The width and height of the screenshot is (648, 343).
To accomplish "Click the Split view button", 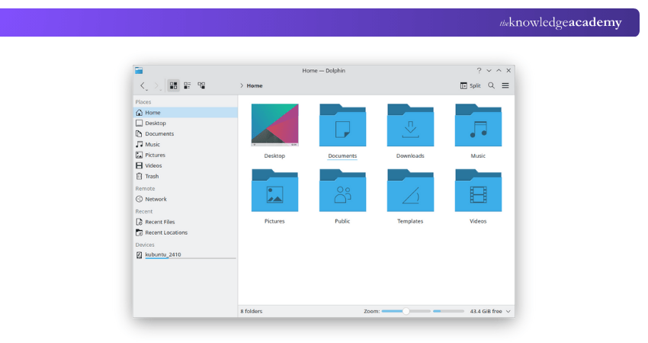I will (470, 86).
